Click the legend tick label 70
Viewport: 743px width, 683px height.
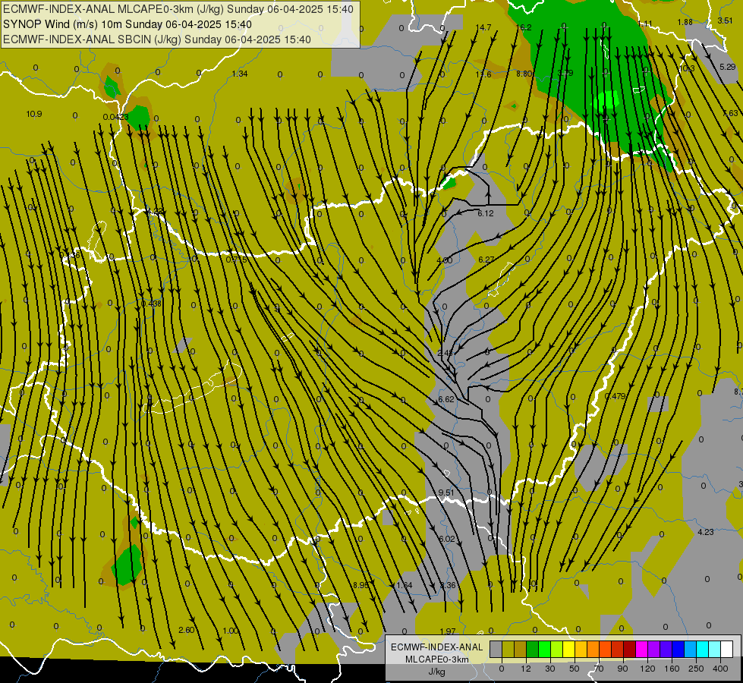point(599,669)
